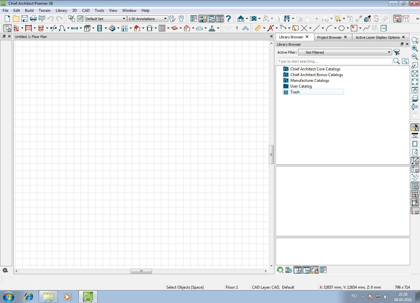Click the library search magnifier icon
Image resolution: width=420 pixels, height=303 pixels.
pos(396,61)
